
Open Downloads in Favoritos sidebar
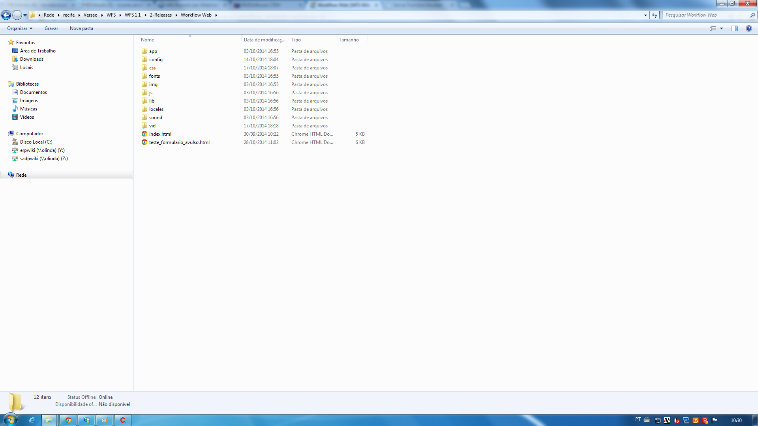pyautogui.click(x=32, y=59)
